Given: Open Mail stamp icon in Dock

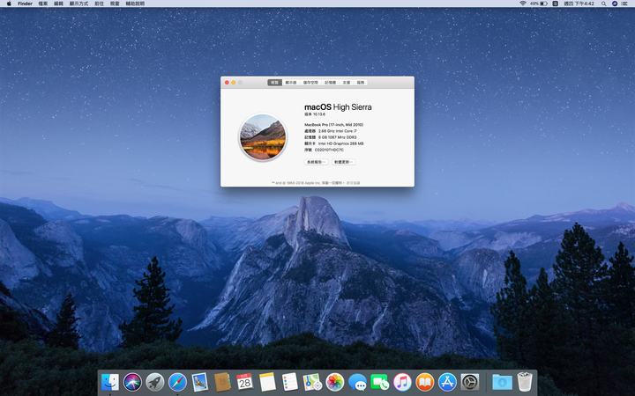Looking at the screenshot, I should click(x=199, y=382).
